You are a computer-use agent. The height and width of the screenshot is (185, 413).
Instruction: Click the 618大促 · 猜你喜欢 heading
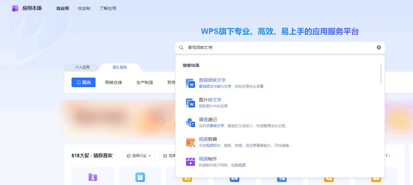pyautogui.click(x=92, y=155)
